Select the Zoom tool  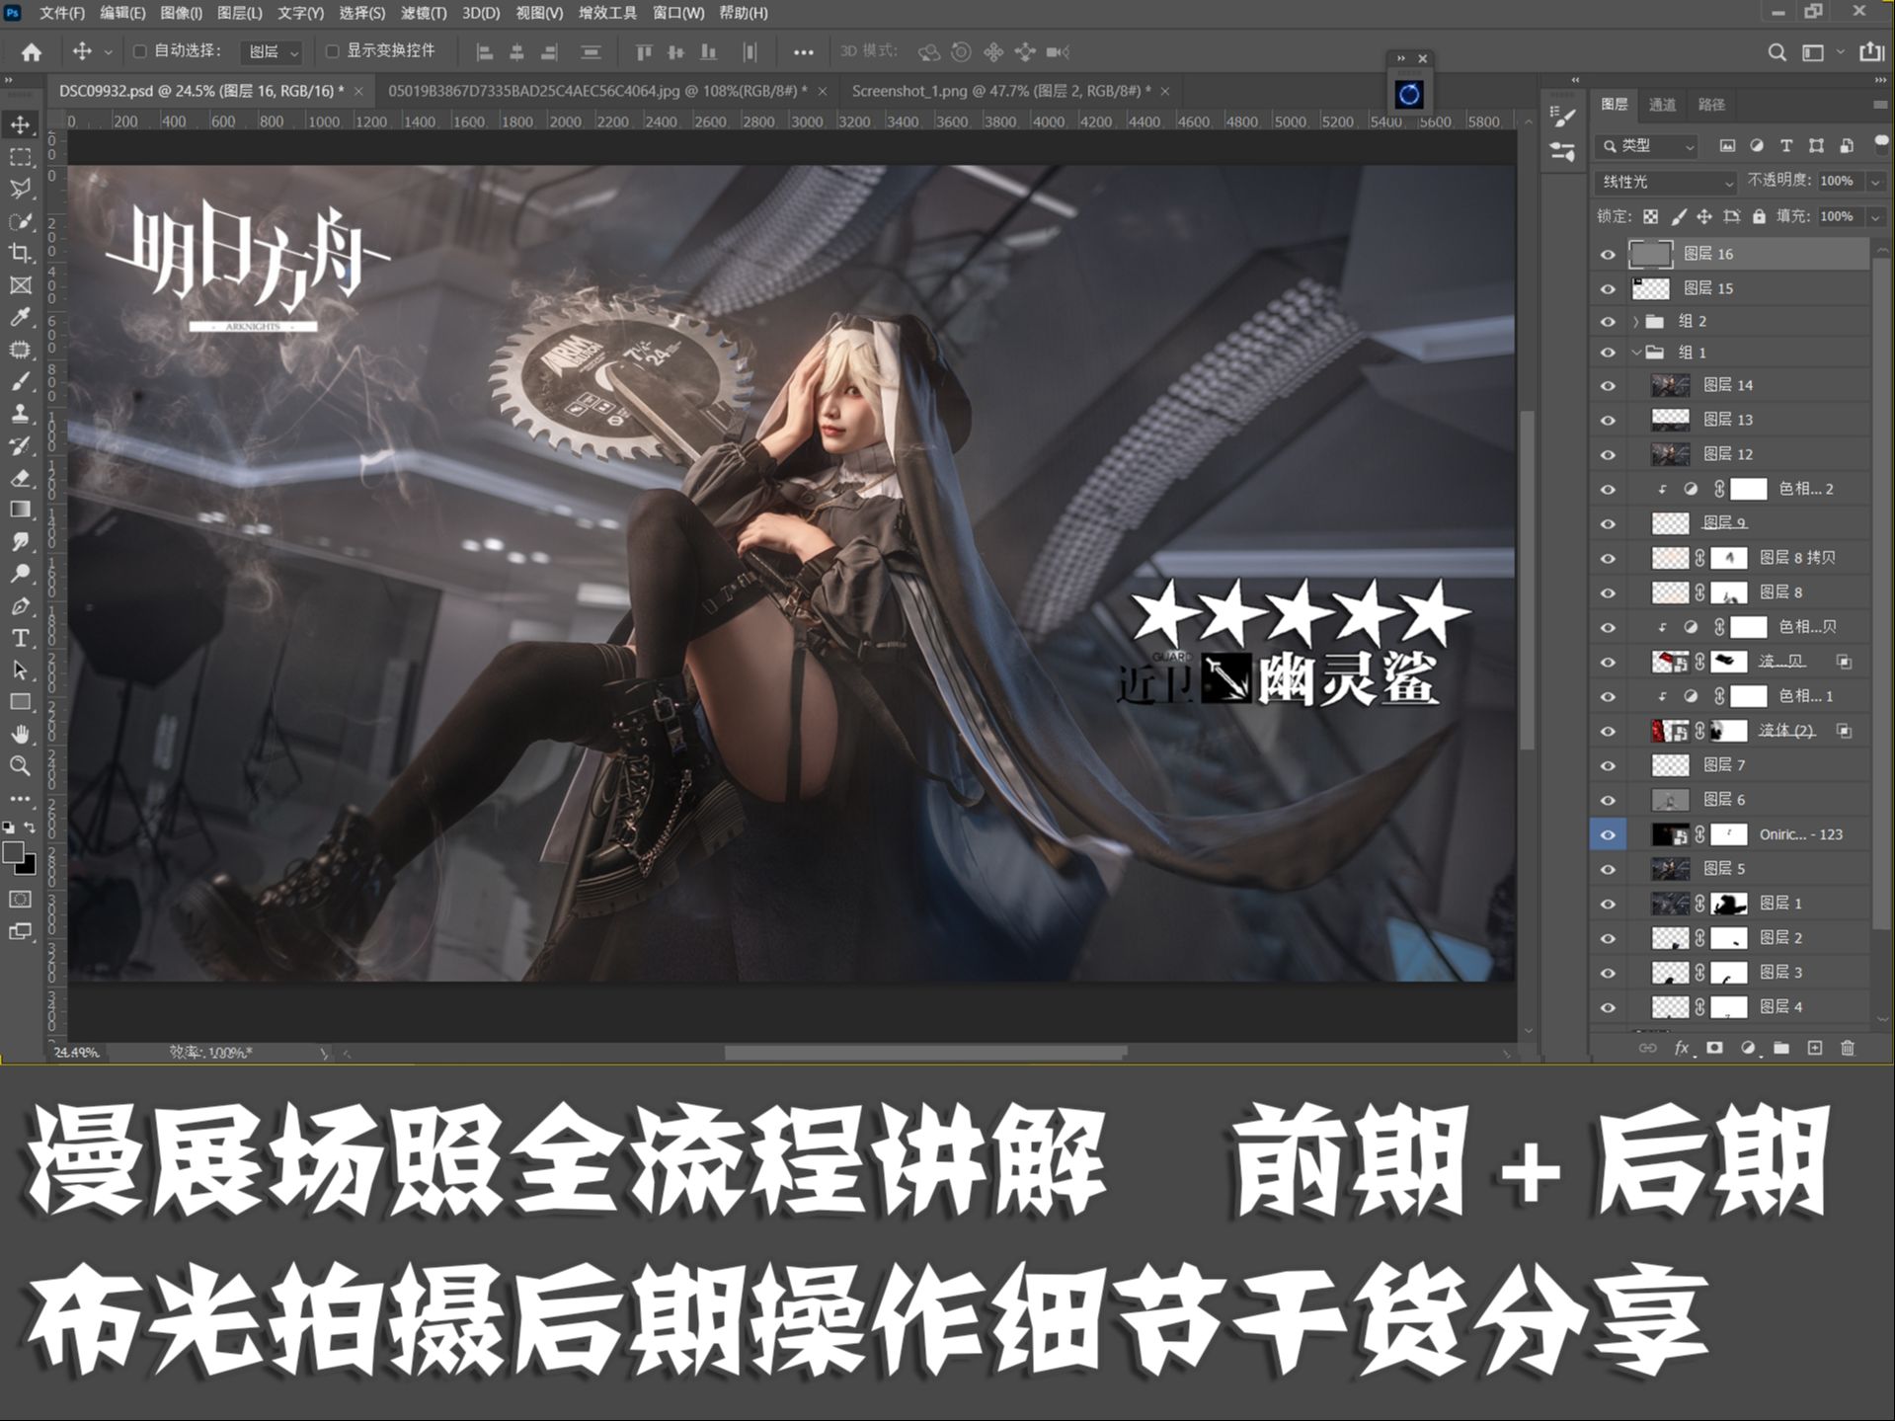[x=20, y=766]
